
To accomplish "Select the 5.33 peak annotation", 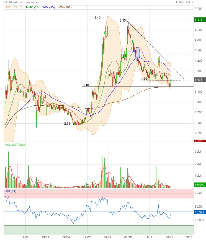I will point(123,20).
